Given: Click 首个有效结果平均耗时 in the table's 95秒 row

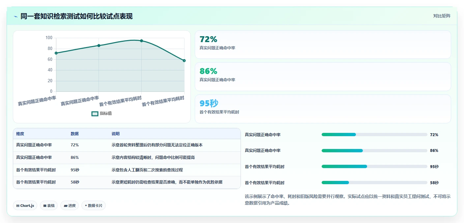Looking at the screenshot, I should pyautogui.click(x=36, y=170).
